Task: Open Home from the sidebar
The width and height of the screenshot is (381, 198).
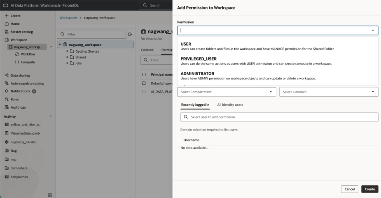Action: [x=15, y=24]
